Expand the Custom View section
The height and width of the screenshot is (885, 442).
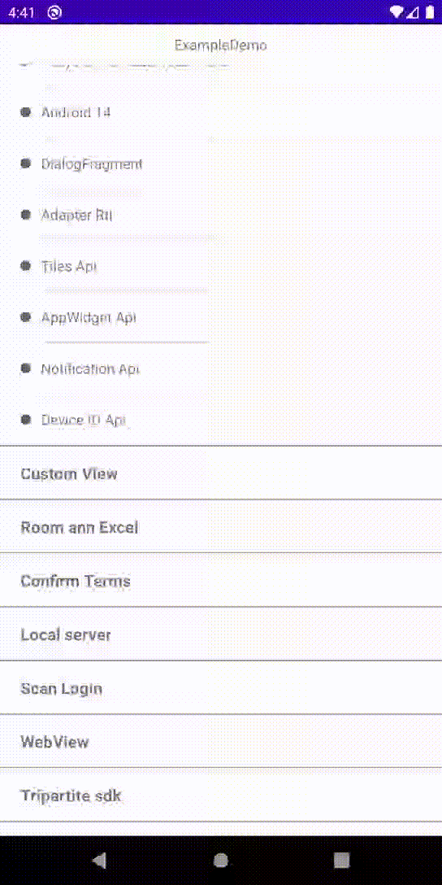click(x=221, y=473)
